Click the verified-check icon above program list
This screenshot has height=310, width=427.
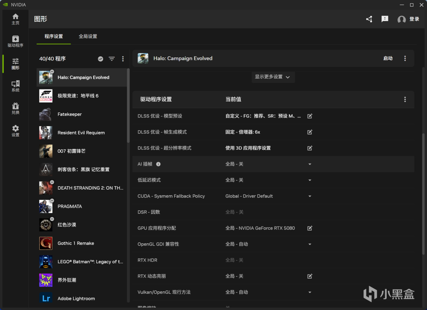[100, 59]
